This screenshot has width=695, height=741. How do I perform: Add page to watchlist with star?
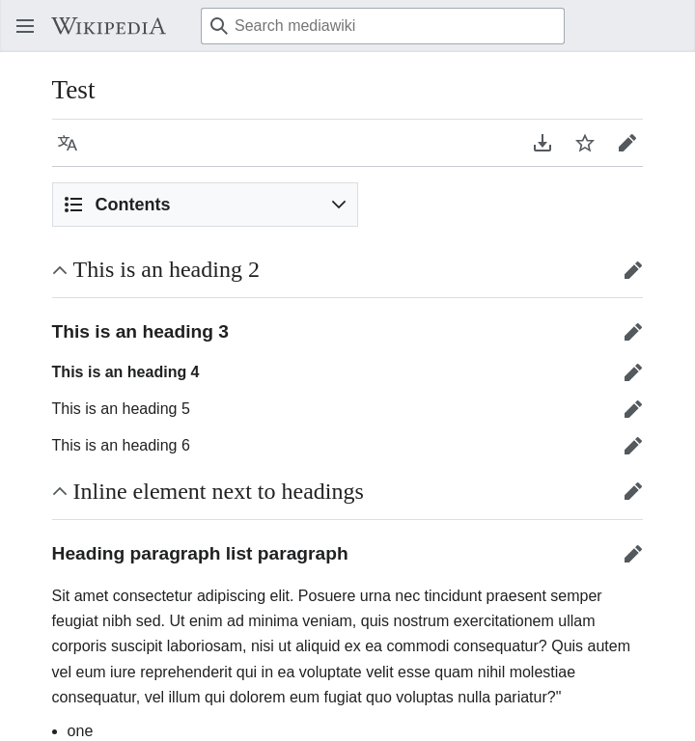click(x=585, y=143)
